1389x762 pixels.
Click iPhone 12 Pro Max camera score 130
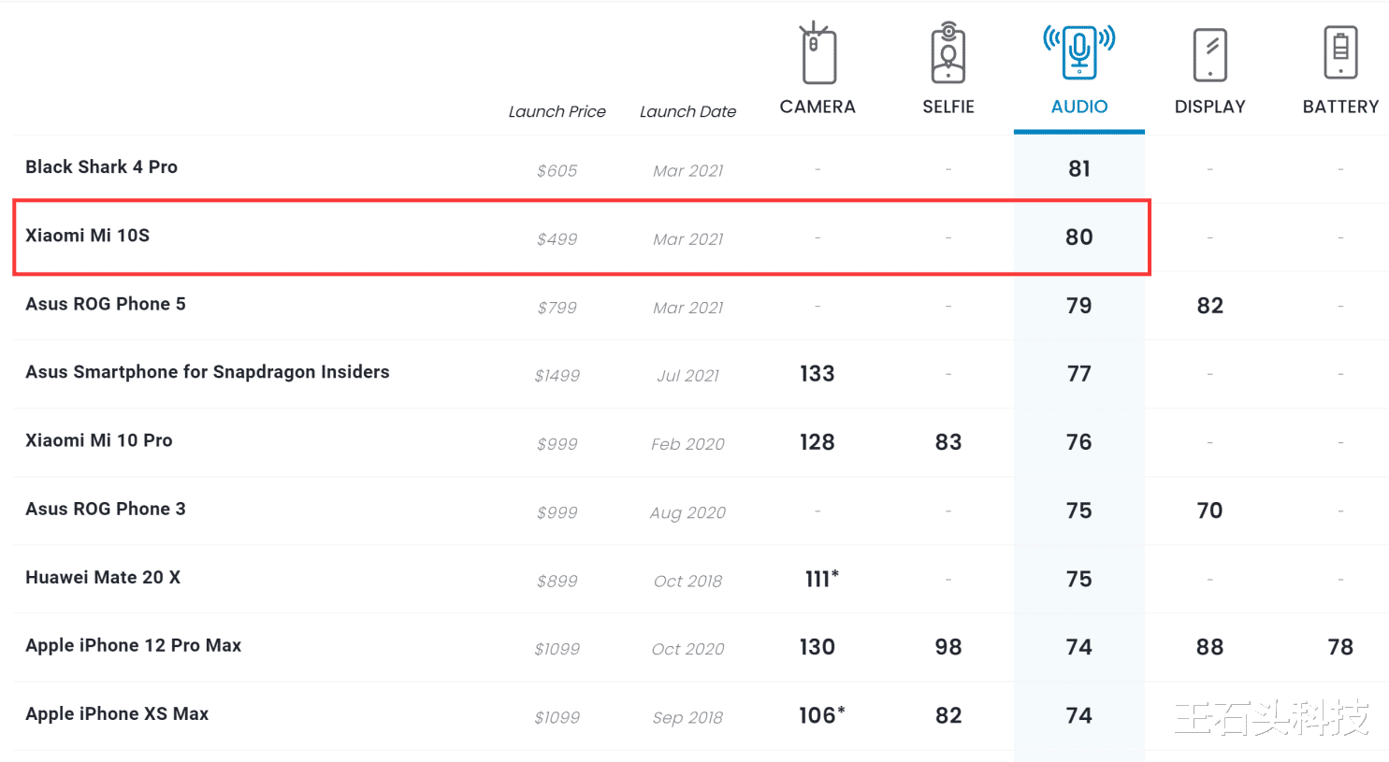coord(817,647)
